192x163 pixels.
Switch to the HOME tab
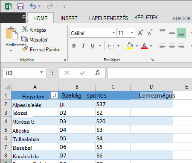tap(41, 18)
